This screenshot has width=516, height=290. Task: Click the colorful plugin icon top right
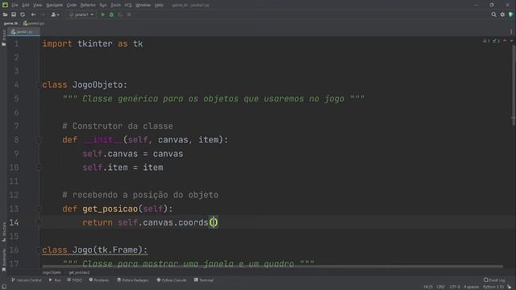511,14
